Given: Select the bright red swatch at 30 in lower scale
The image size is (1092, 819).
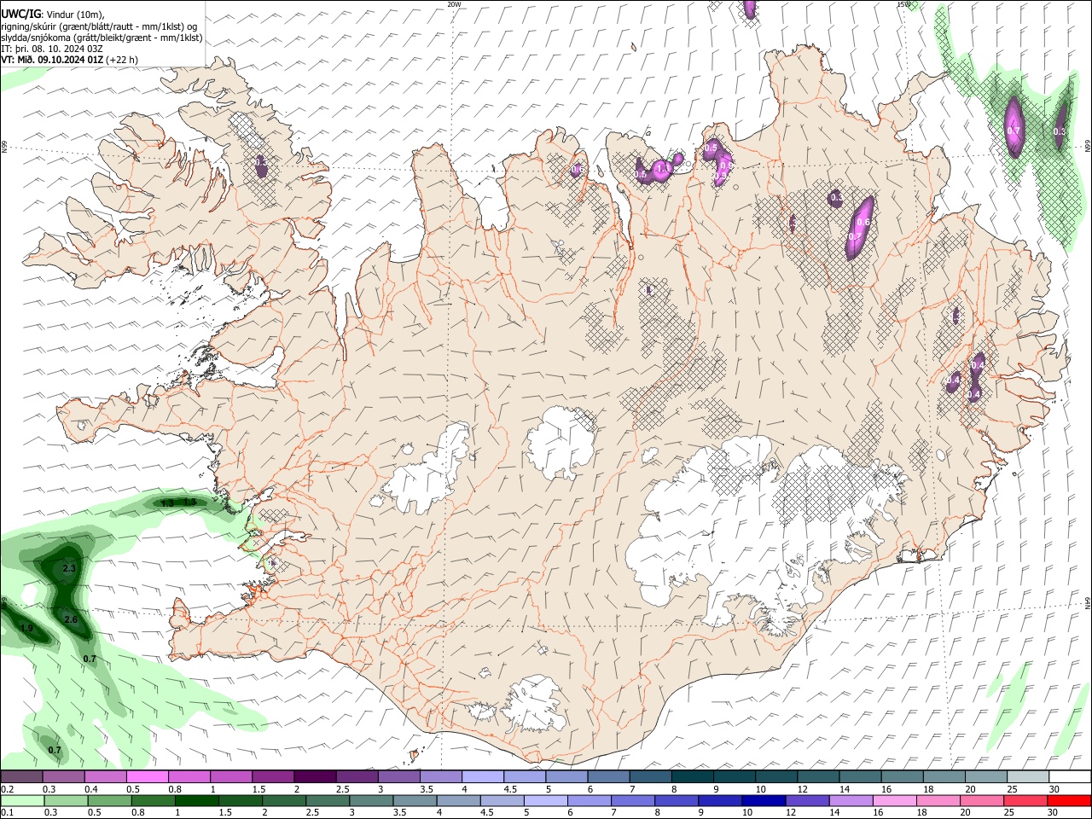Looking at the screenshot, I should [1069, 801].
